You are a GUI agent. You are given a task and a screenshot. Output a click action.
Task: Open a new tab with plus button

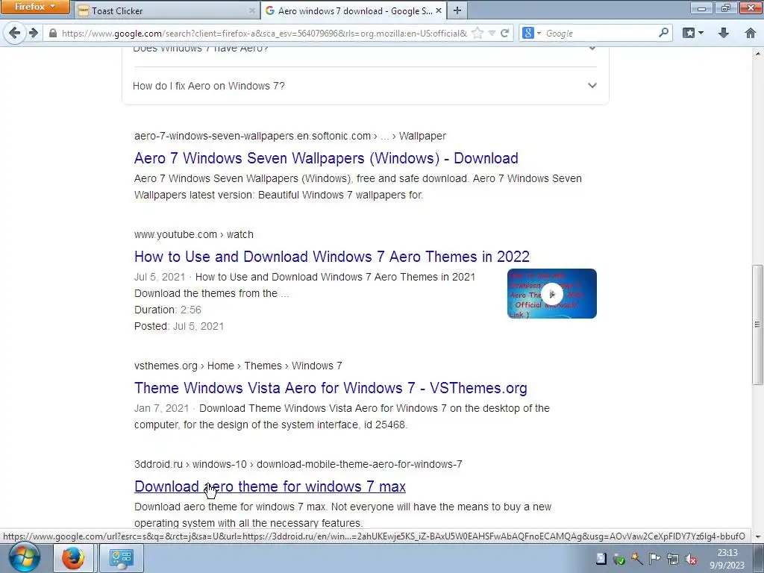click(457, 10)
